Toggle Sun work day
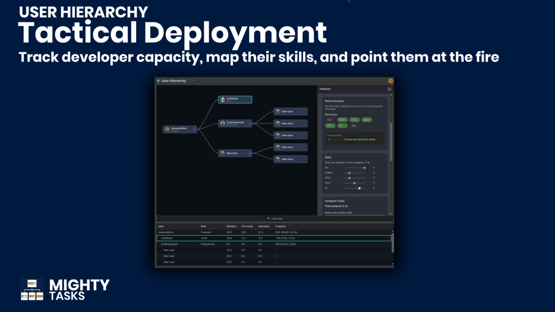 click(330, 120)
